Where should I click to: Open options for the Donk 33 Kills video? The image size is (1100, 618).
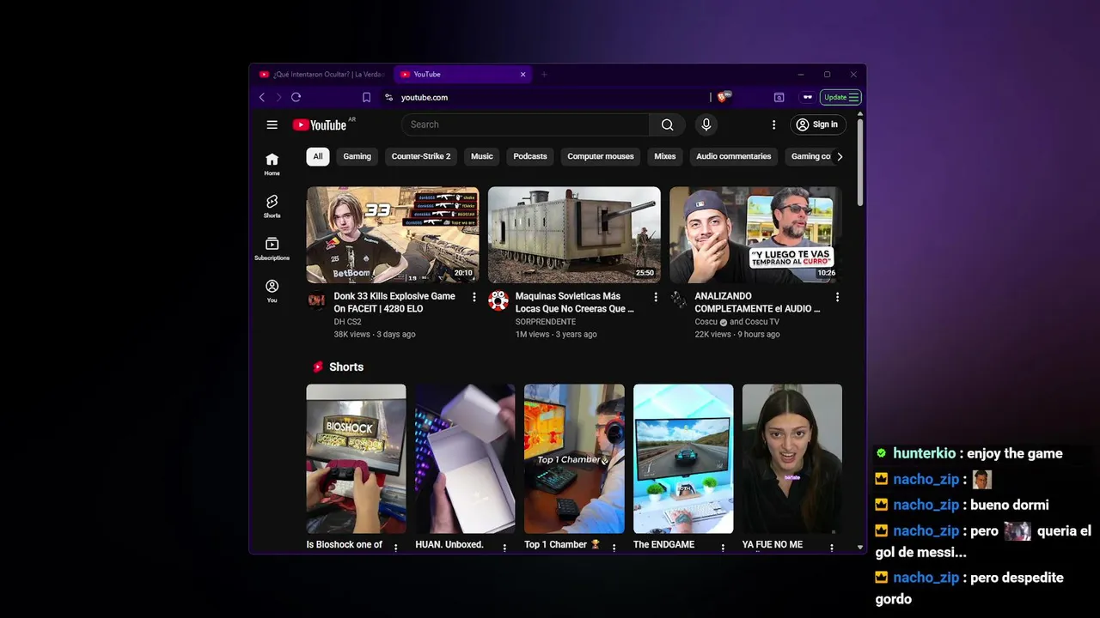click(474, 297)
